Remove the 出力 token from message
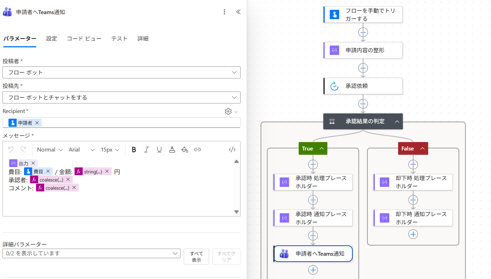This screenshot has height=279, width=491. 33,163
